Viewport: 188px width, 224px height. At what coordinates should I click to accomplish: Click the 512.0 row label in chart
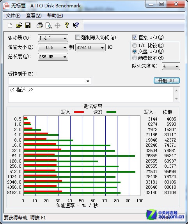tap(15, 171)
